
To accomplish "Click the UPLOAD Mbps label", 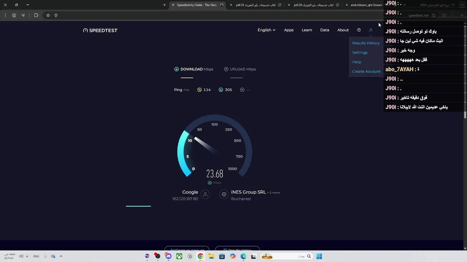I will pos(243,69).
